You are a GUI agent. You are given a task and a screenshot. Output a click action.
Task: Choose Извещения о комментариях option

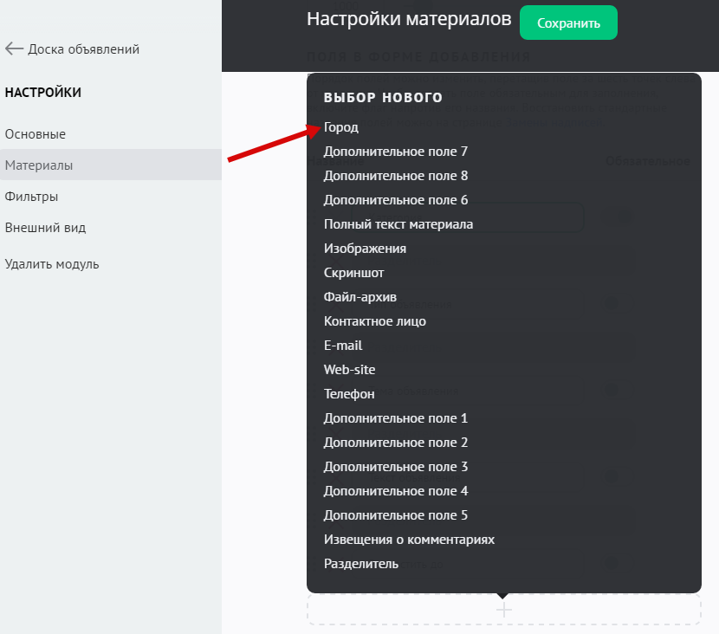[409, 540]
